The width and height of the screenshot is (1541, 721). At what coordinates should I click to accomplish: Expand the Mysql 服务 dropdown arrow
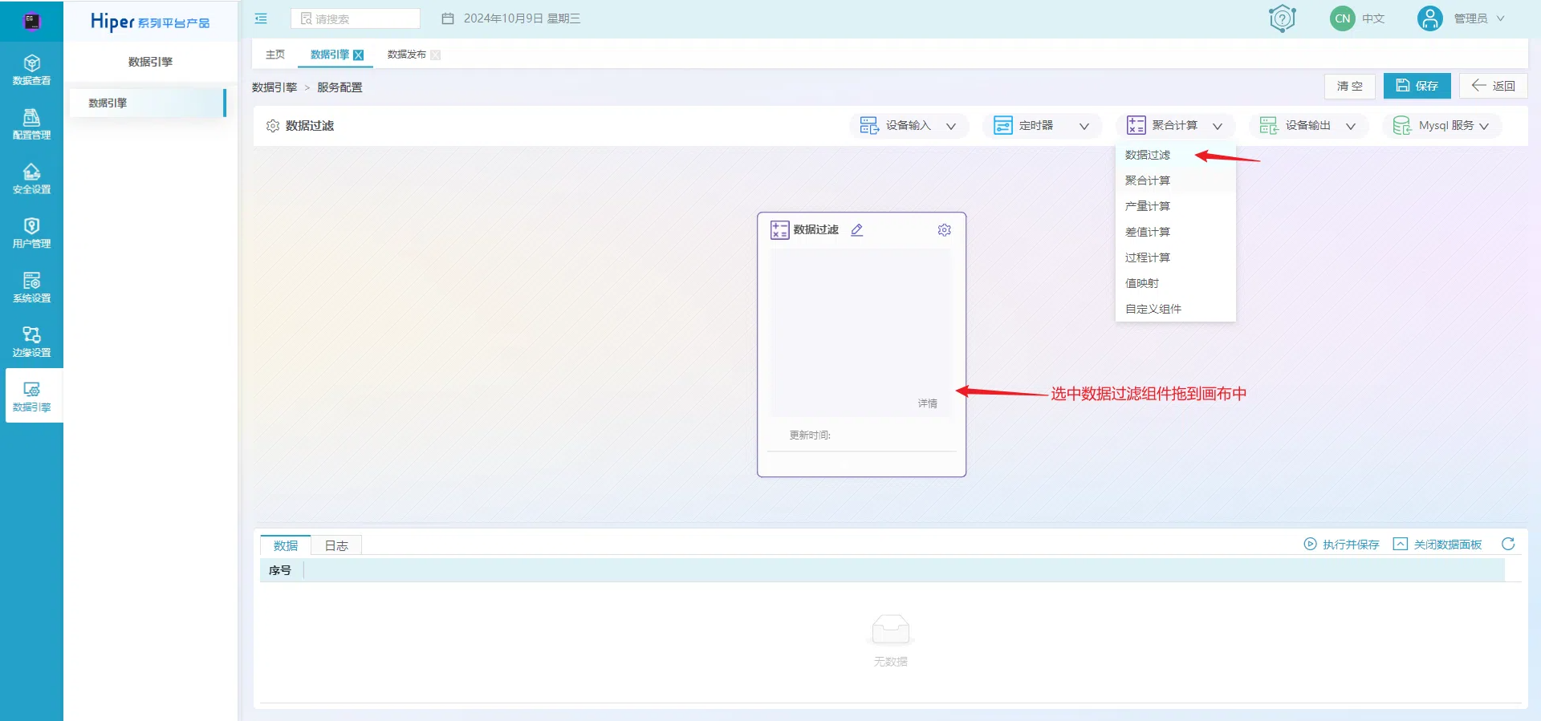1484,126
